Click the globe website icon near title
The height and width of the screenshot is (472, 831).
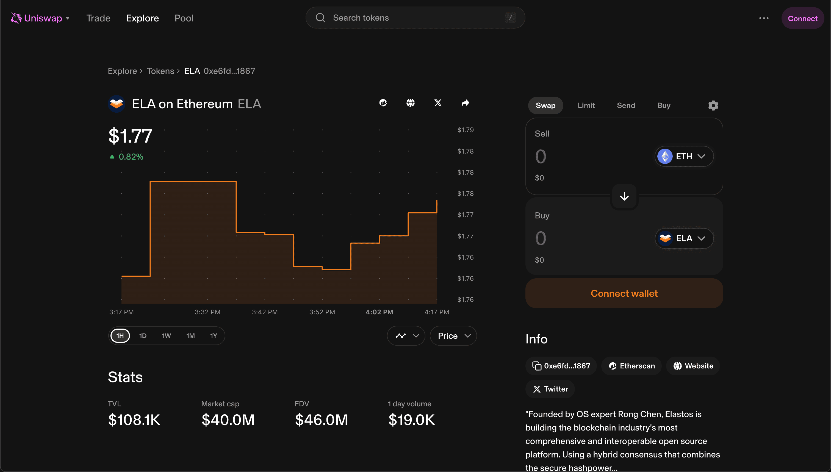[411, 103]
